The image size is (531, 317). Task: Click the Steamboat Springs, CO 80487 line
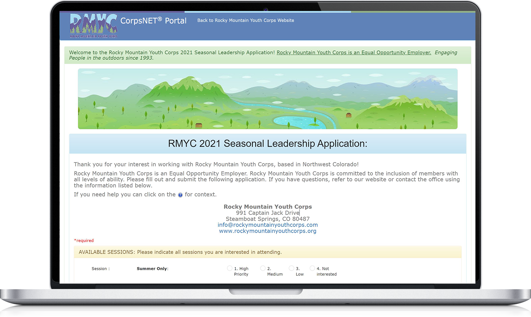pyautogui.click(x=268, y=219)
